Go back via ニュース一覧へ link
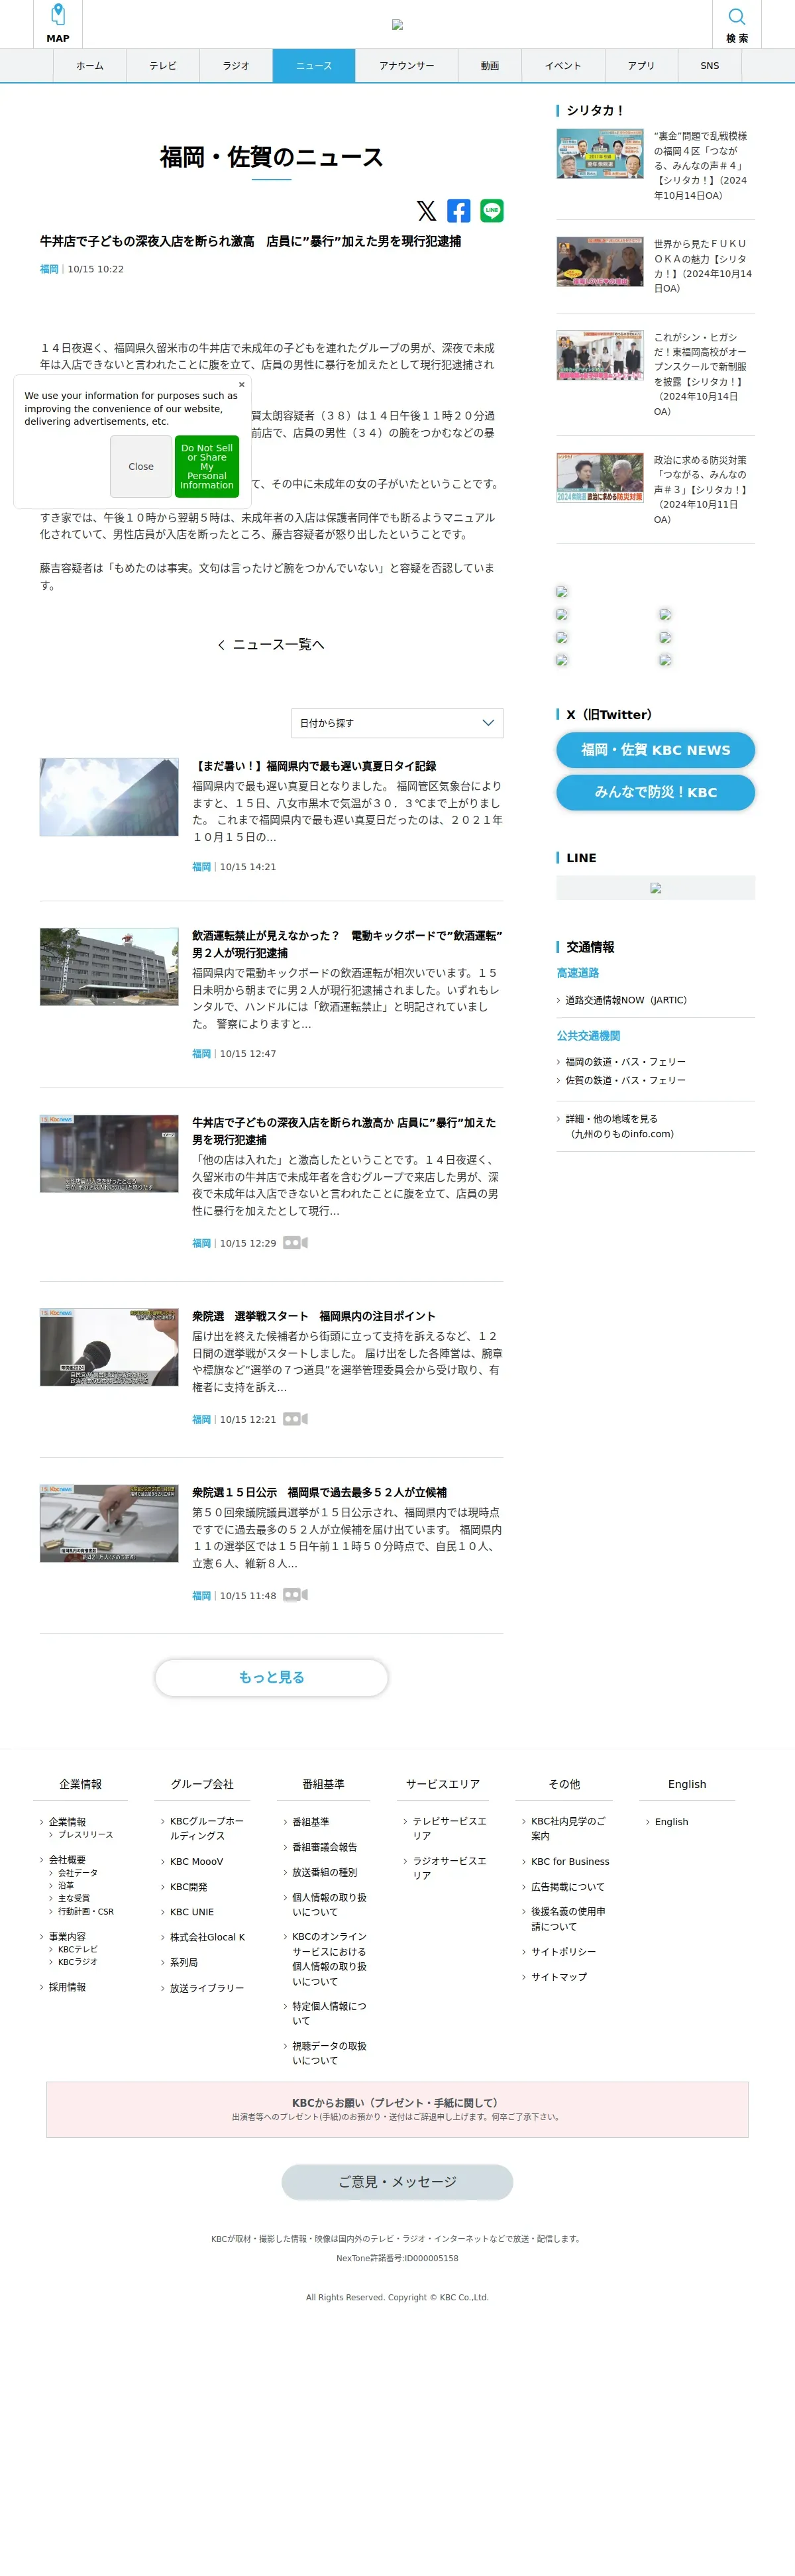The image size is (795, 2576). (x=271, y=645)
